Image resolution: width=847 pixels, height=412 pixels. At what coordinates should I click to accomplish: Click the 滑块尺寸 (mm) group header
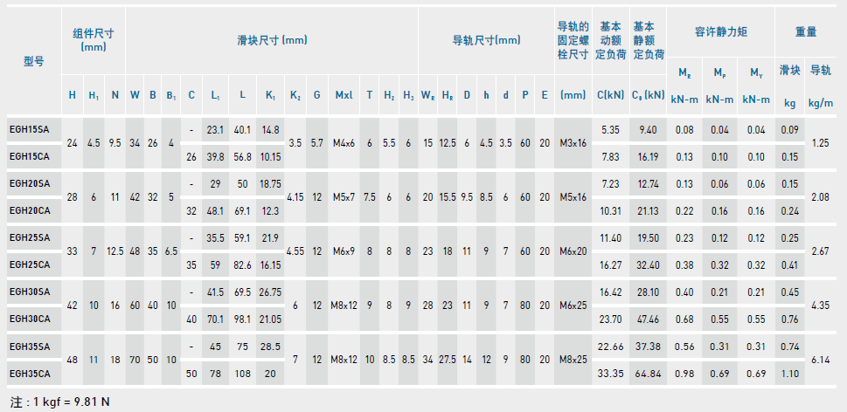(x=272, y=40)
